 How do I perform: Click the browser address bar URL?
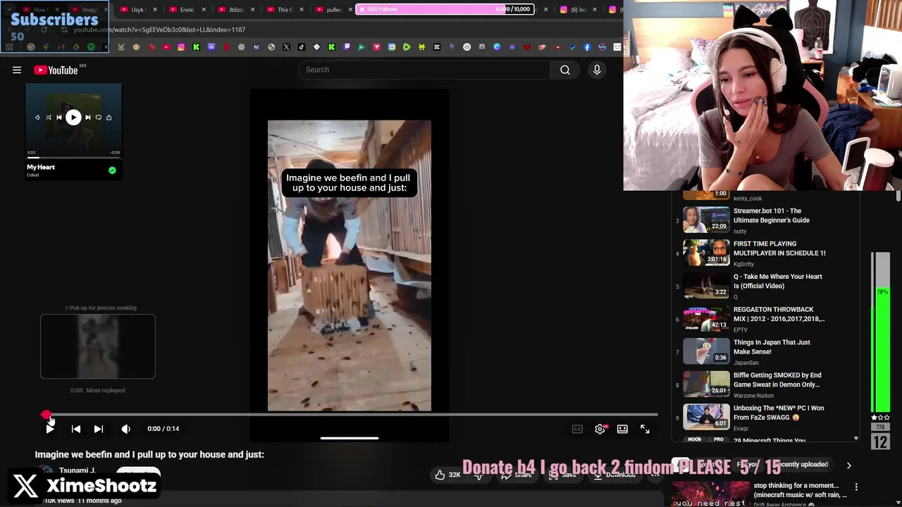(x=159, y=30)
